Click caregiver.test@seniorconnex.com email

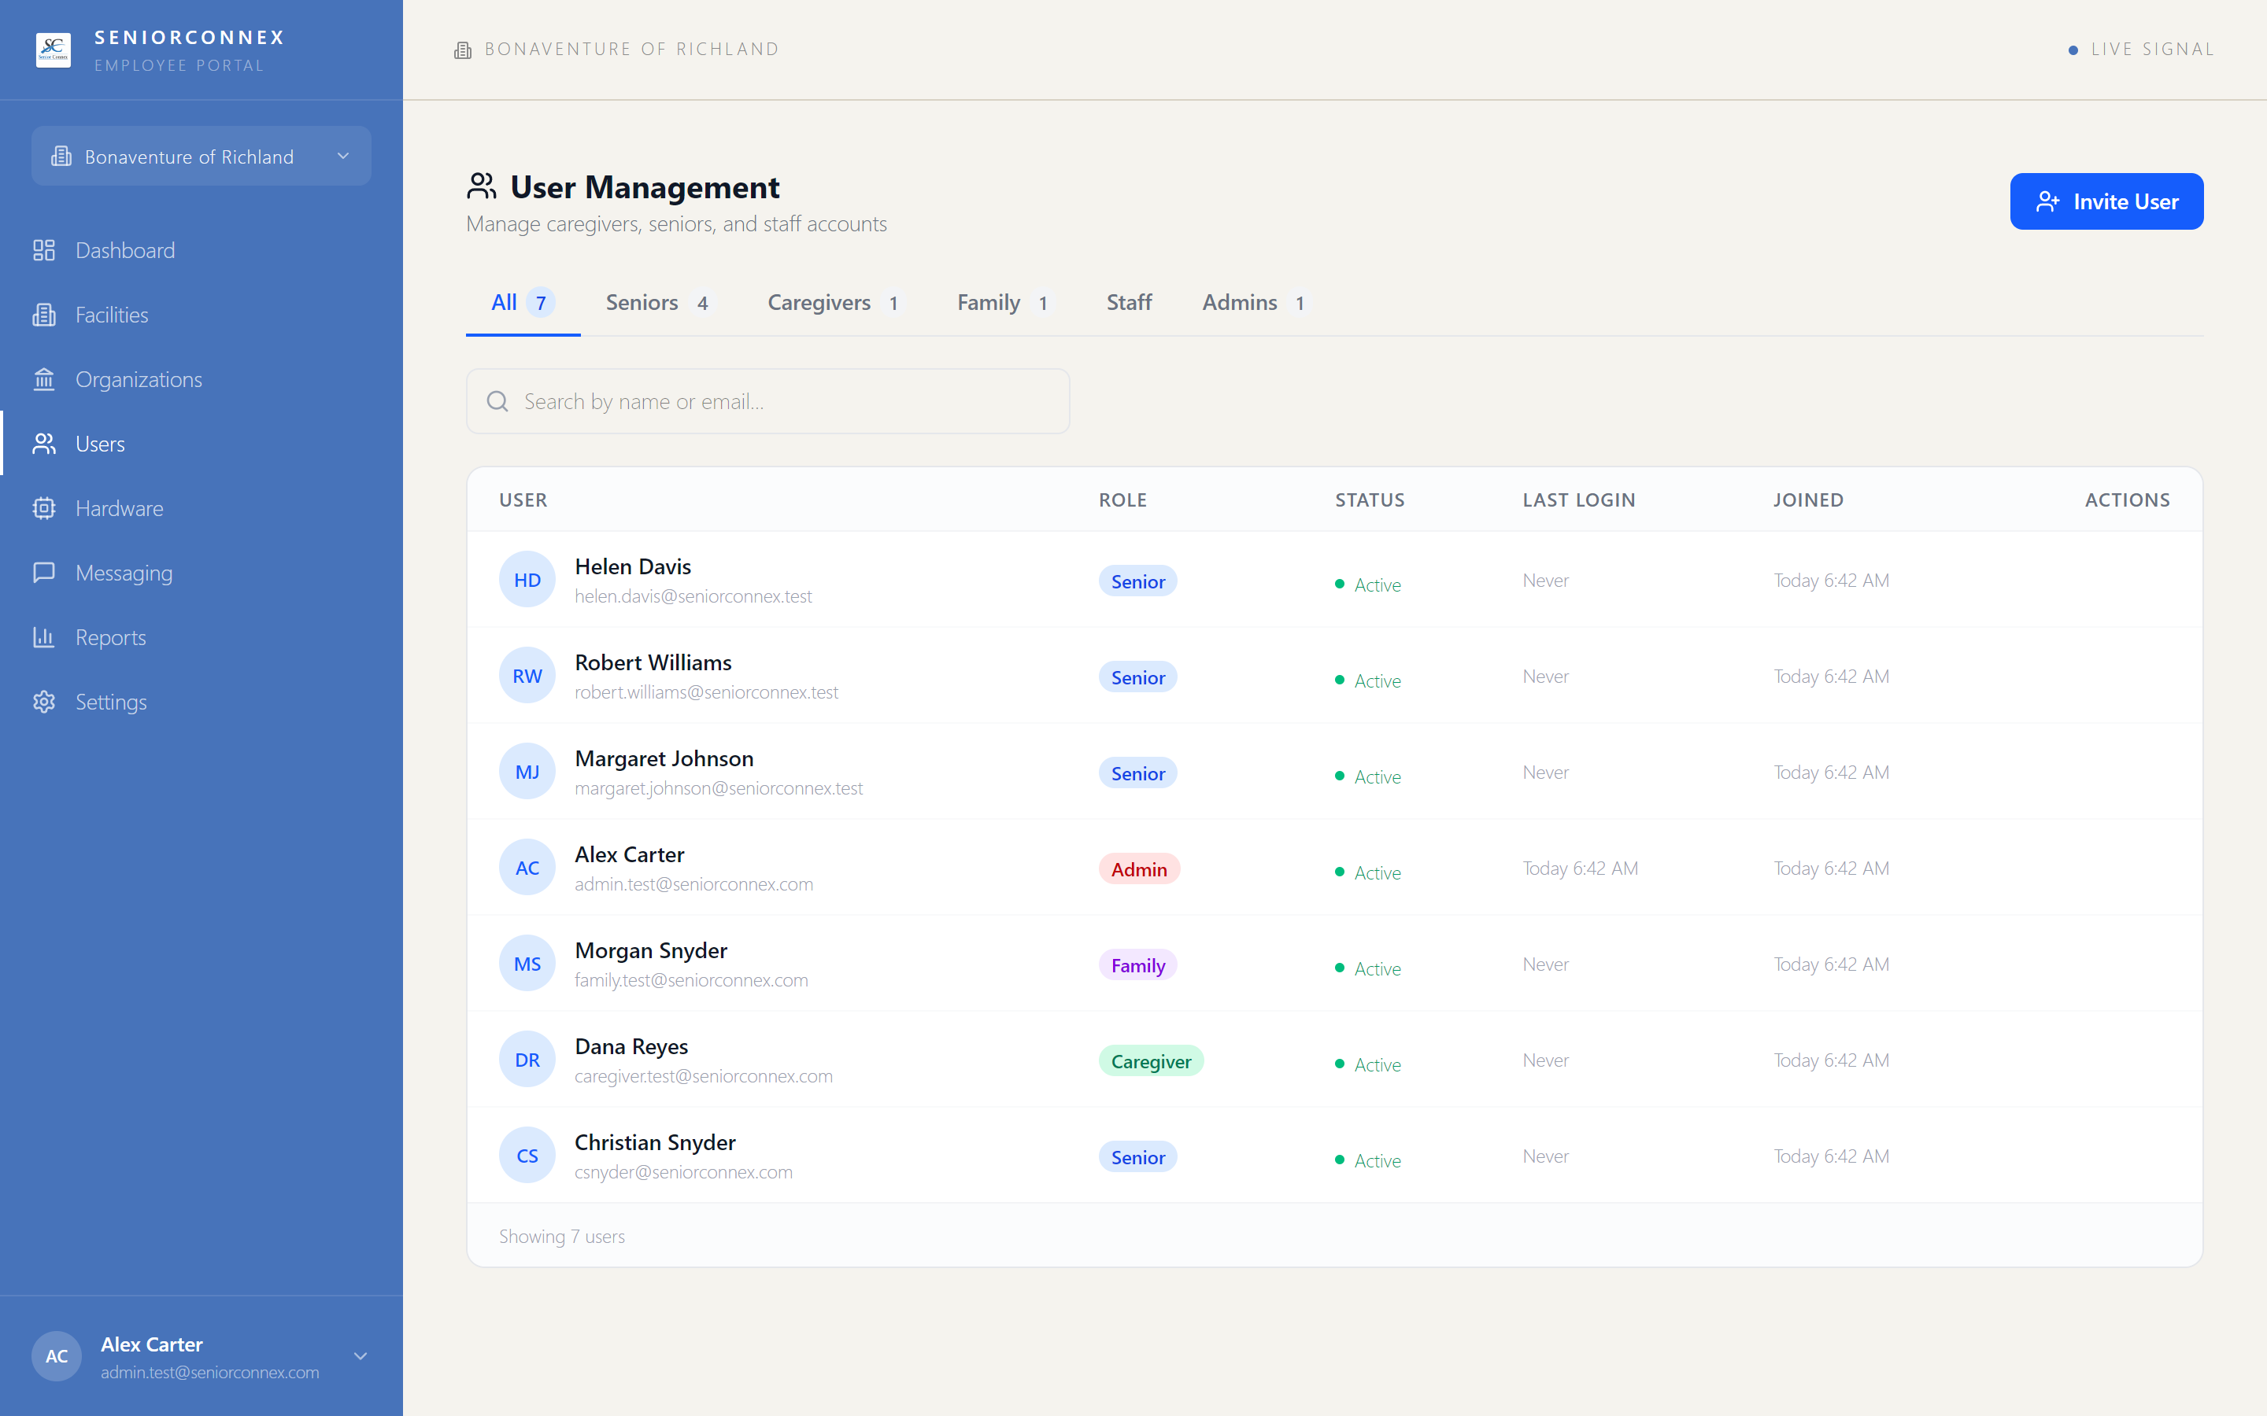tap(704, 1076)
